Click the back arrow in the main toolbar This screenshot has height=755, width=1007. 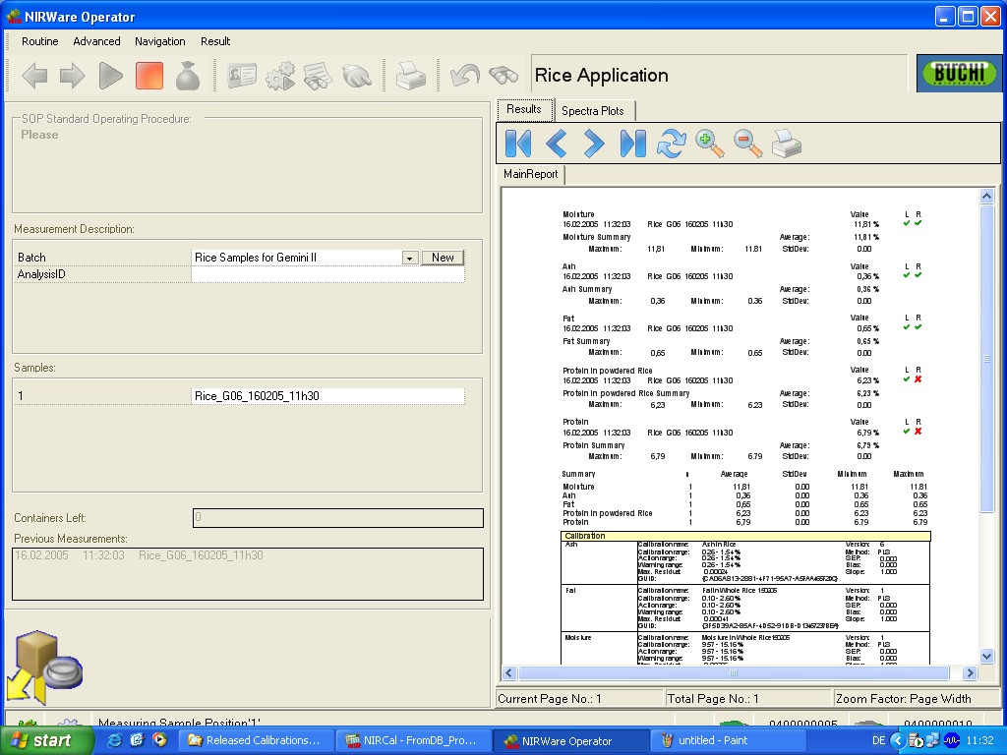click(34, 76)
